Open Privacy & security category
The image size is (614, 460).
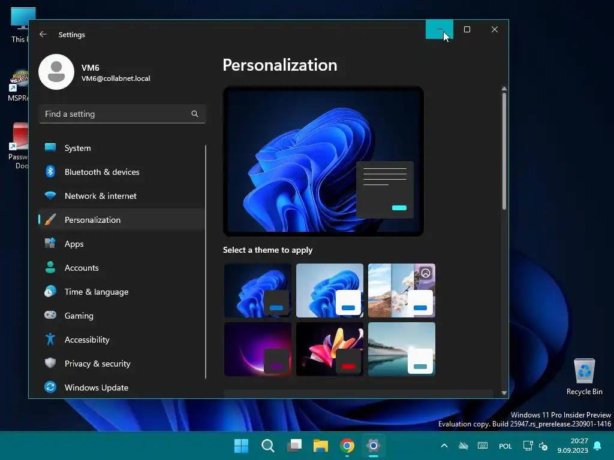click(x=122, y=364)
